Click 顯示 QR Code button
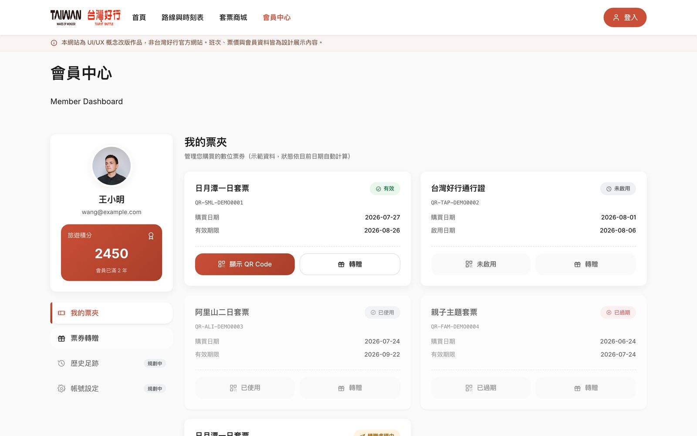Image resolution: width=697 pixels, height=436 pixels. pyautogui.click(x=245, y=264)
